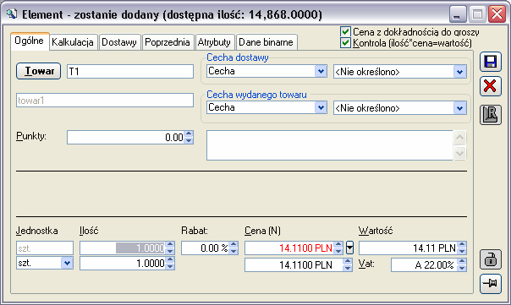Save the element with the floppy disk icon
Viewport: 511px width, 305px height.
(x=490, y=62)
